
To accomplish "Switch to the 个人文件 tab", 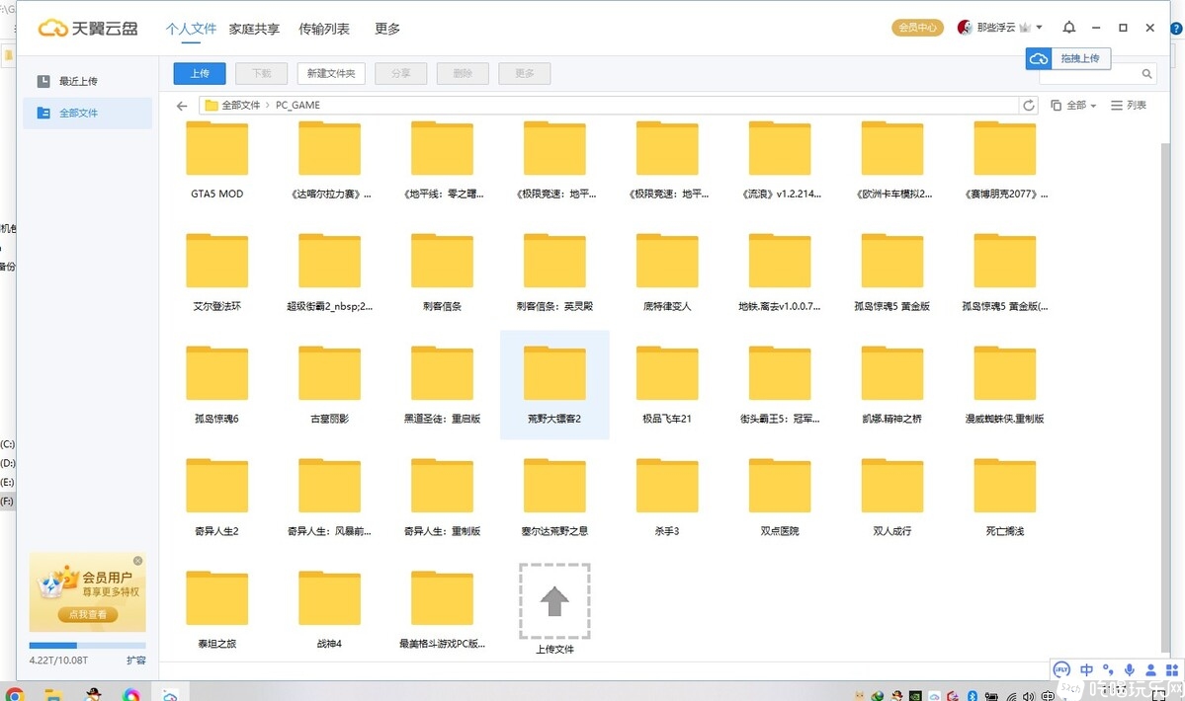I will (191, 29).
